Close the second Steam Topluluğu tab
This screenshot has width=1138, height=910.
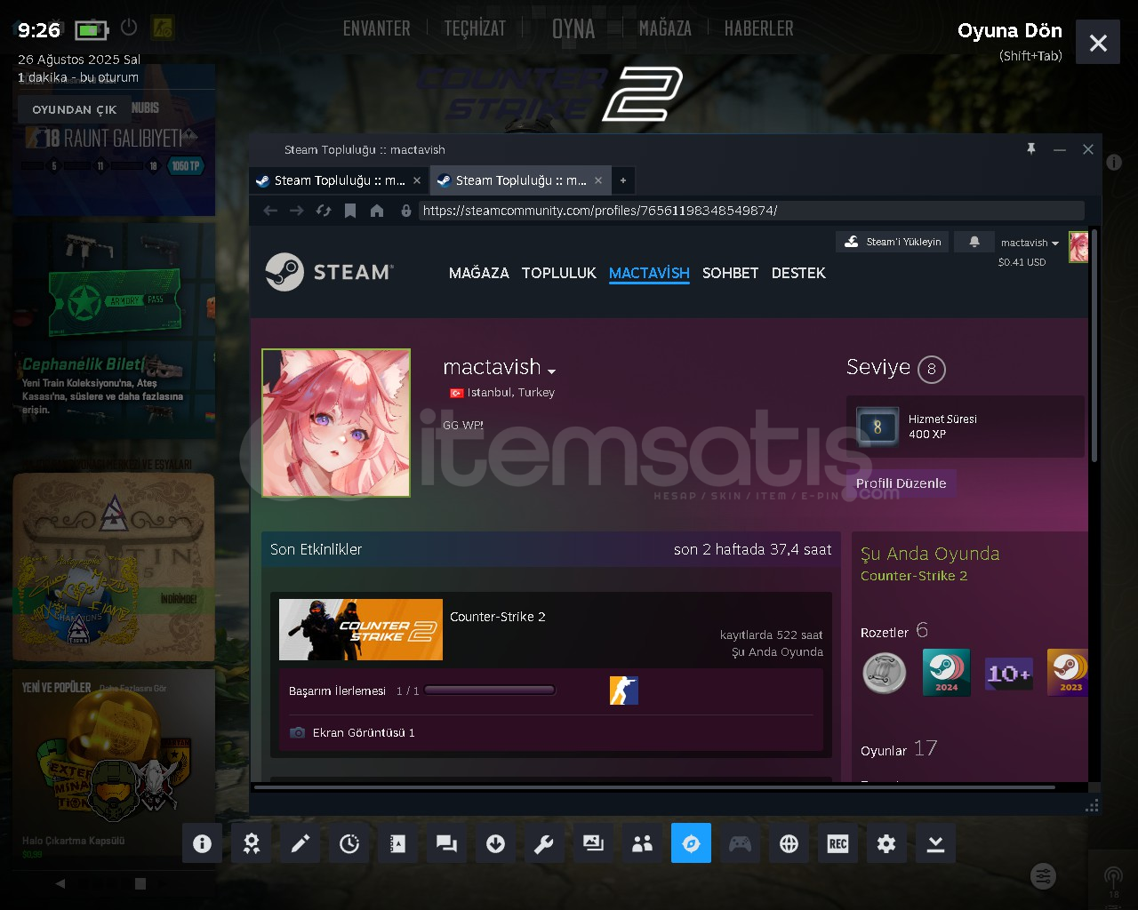click(x=598, y=180)
